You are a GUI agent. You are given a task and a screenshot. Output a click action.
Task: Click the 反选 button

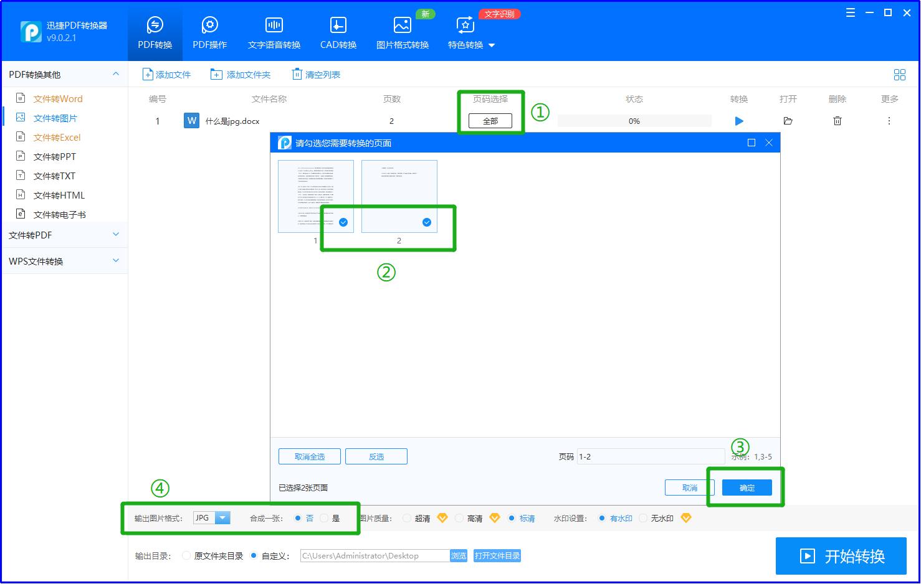tap(376, 456)
